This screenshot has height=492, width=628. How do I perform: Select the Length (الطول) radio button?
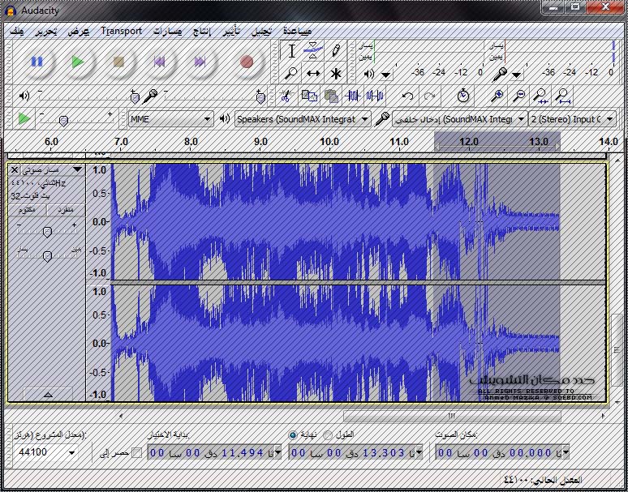click(x=328, y=435)
